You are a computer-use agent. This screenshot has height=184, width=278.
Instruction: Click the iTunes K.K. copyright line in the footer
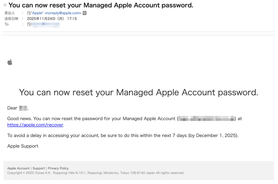tap(96, 173)
